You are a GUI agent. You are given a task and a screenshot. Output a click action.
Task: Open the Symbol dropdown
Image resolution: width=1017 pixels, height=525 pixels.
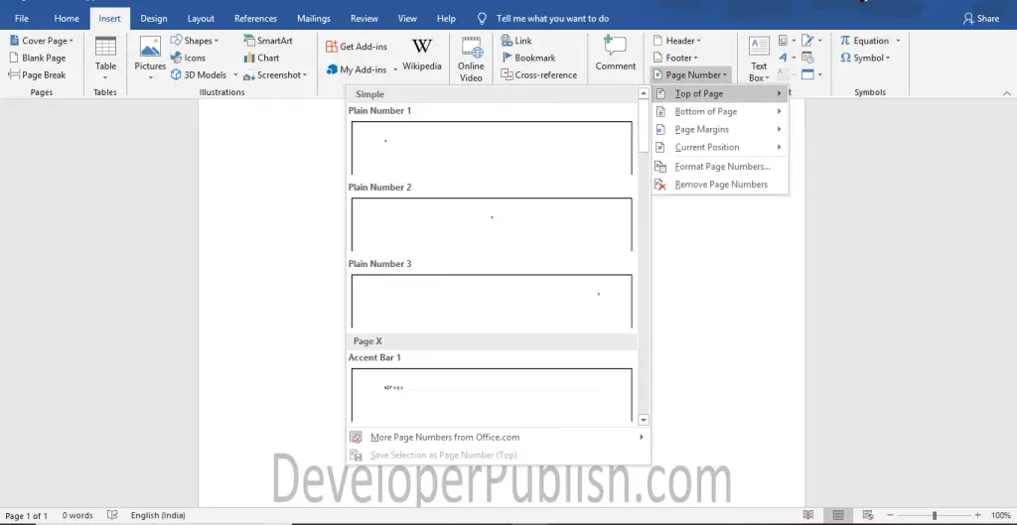[x=866, y=58]
